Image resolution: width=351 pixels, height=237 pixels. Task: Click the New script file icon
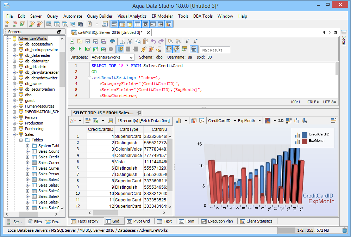tap(72, 41)
